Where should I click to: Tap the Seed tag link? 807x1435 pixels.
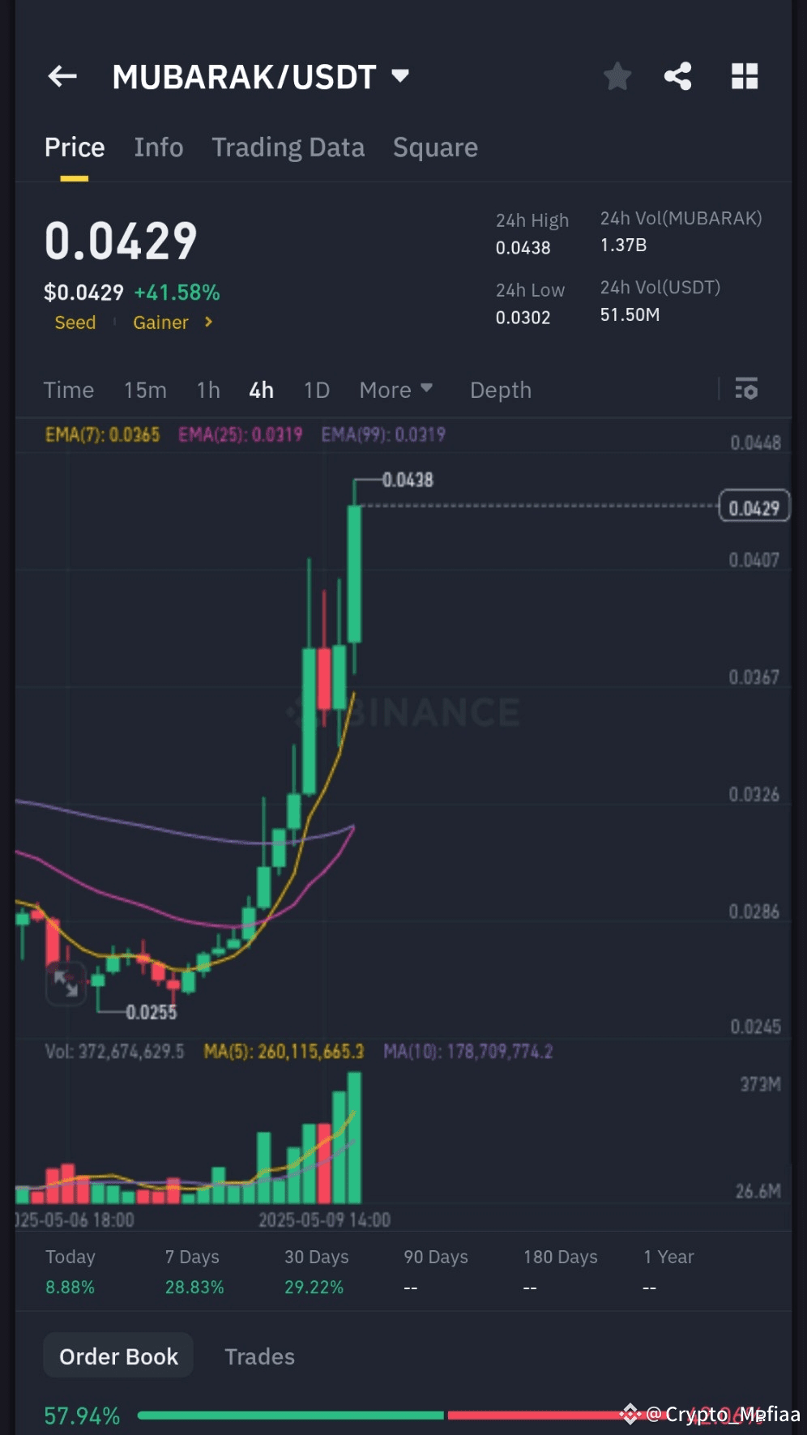75,322
